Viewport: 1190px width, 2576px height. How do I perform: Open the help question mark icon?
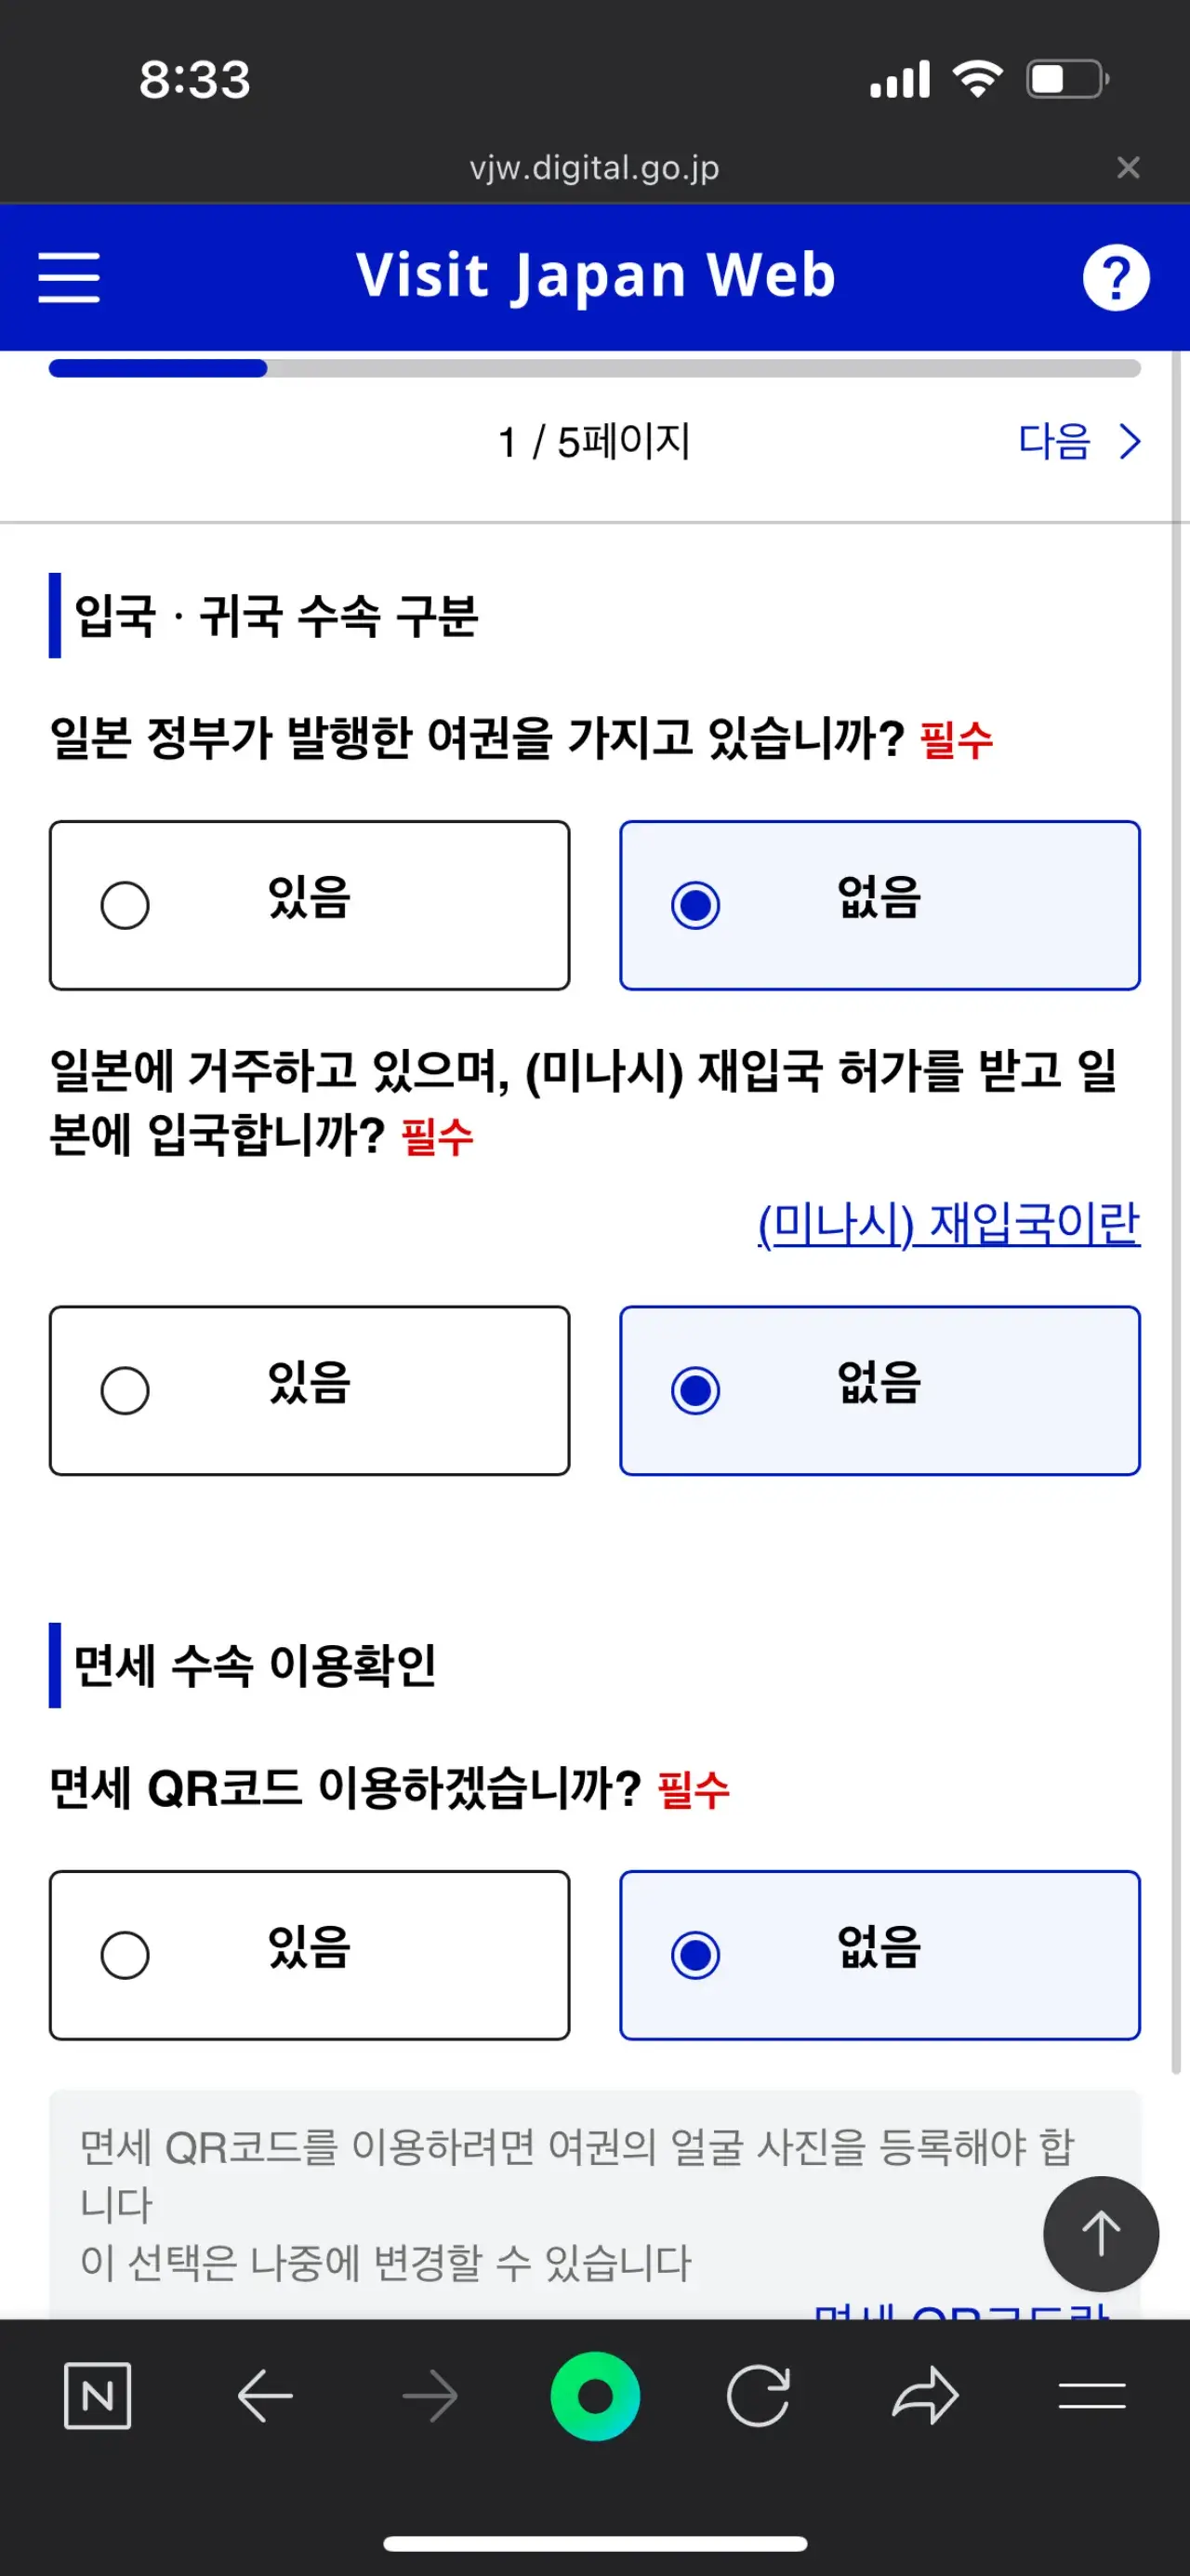(x=1115, y=277)
